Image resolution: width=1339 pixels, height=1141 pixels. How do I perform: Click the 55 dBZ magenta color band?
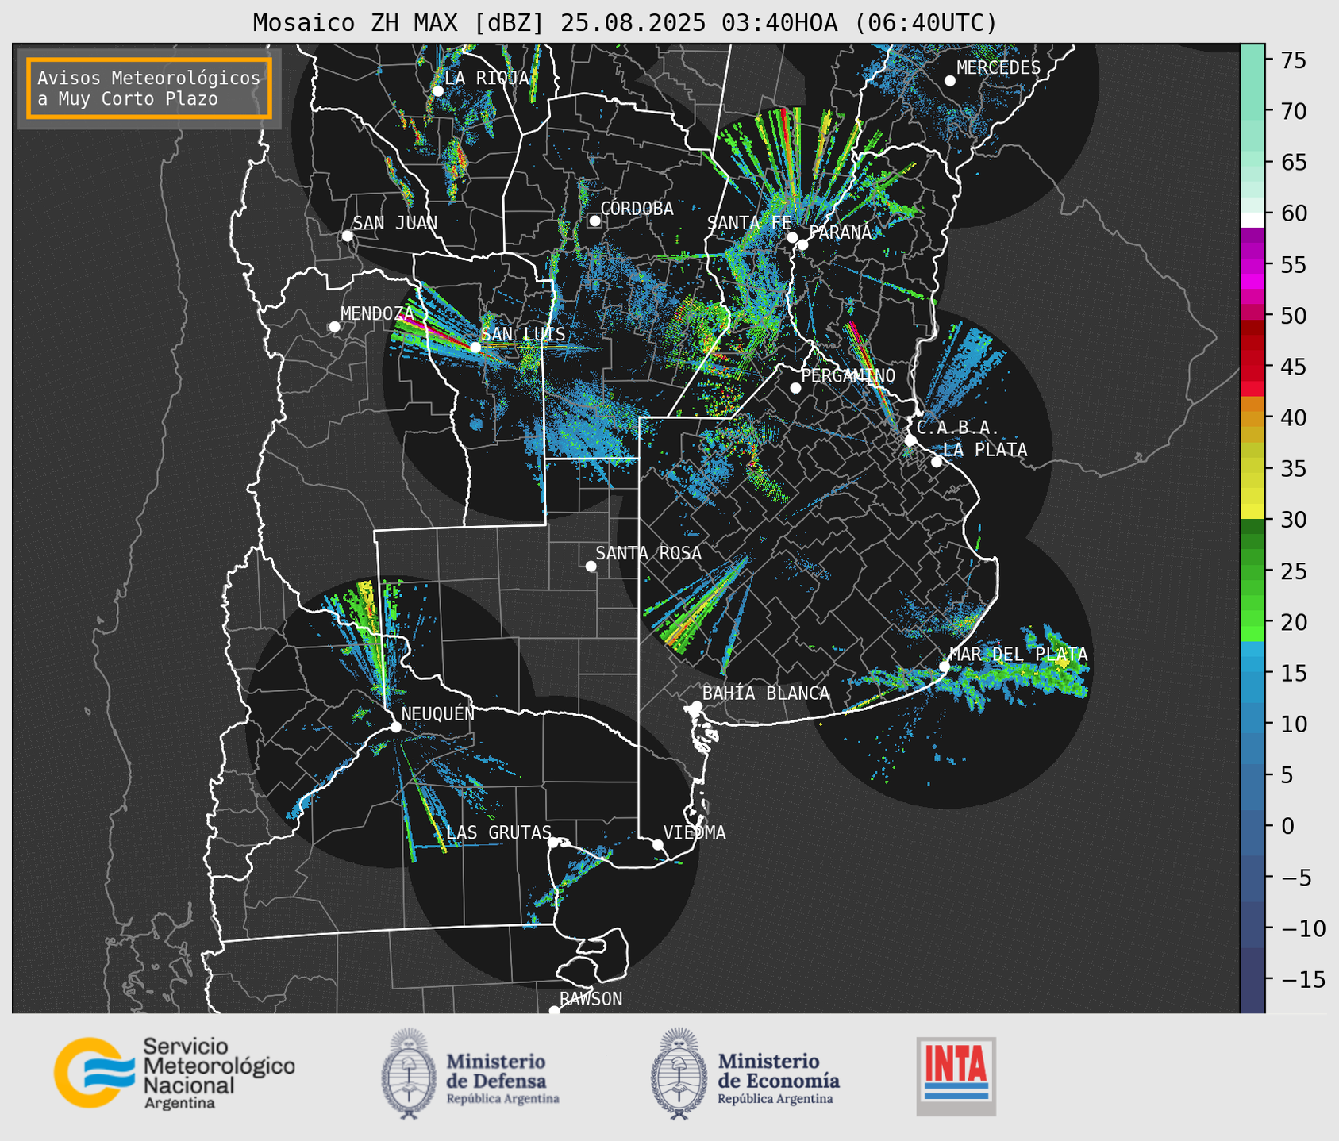[x=1252, y=266]
